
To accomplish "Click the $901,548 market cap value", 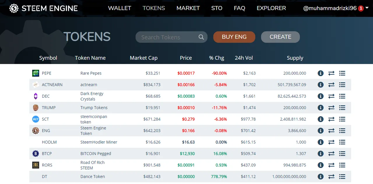I will [152, 165].
